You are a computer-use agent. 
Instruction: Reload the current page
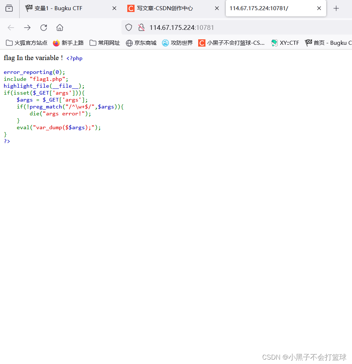(x=44, y=27)
